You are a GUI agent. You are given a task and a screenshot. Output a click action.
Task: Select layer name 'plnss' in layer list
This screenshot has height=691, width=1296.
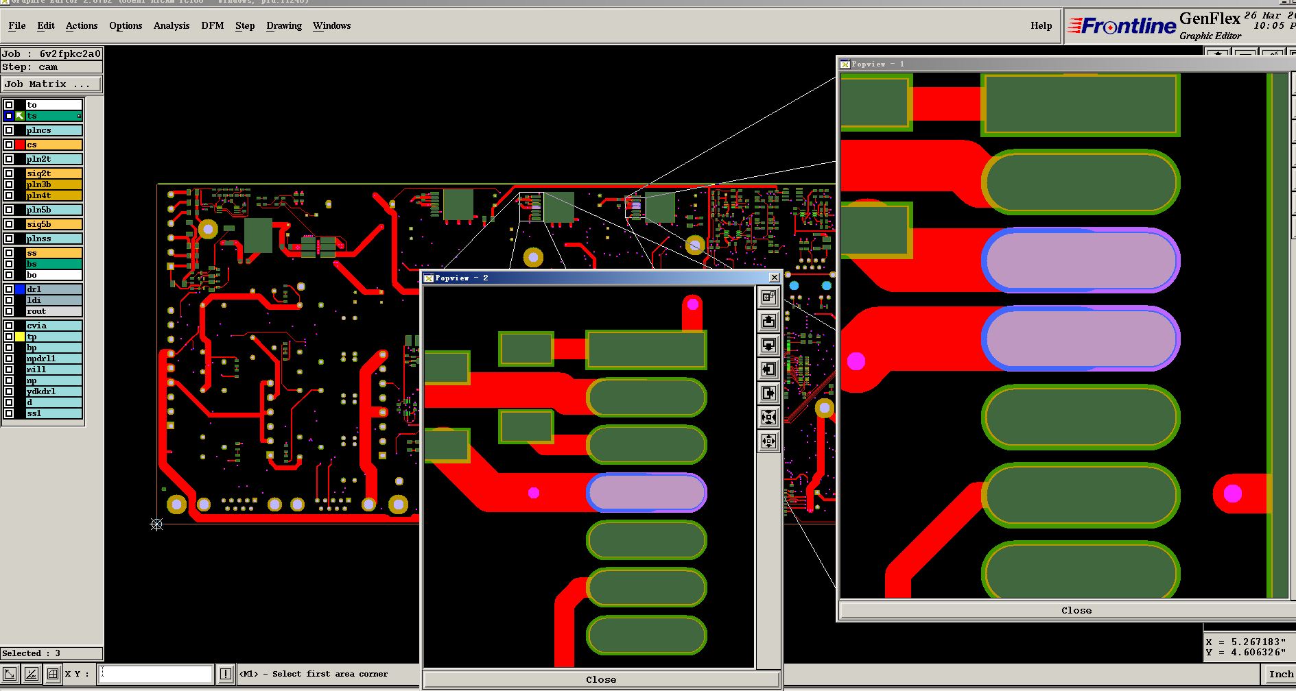point(54,239)
